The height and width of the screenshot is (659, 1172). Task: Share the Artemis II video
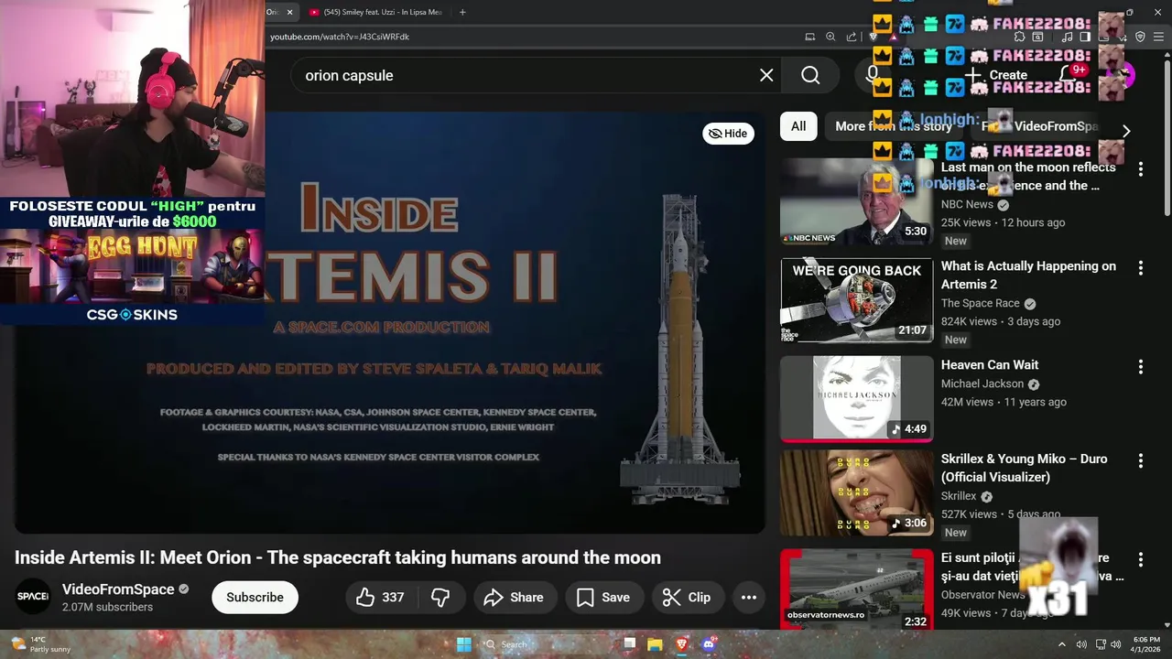(x=514, y=597)
